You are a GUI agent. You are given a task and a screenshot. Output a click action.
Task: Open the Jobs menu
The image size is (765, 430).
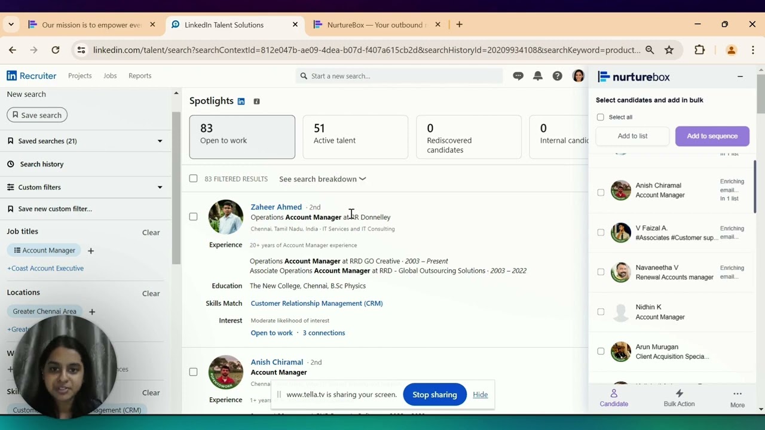110,76
